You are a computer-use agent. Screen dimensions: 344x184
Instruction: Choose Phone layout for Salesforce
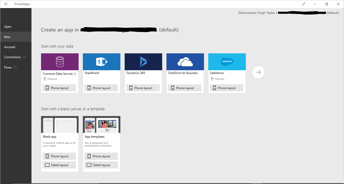[x=226, y=88]
